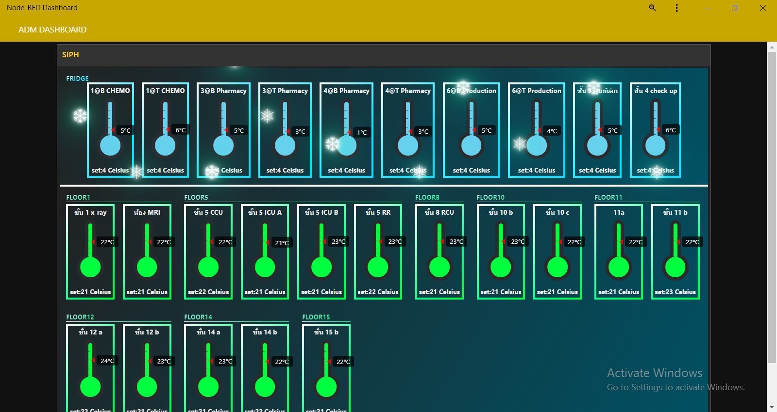This screenshot has height=412, width=777.
Task: Click the 1@B CHEMO thermometer bulb
Action: (x=110, y=145)
